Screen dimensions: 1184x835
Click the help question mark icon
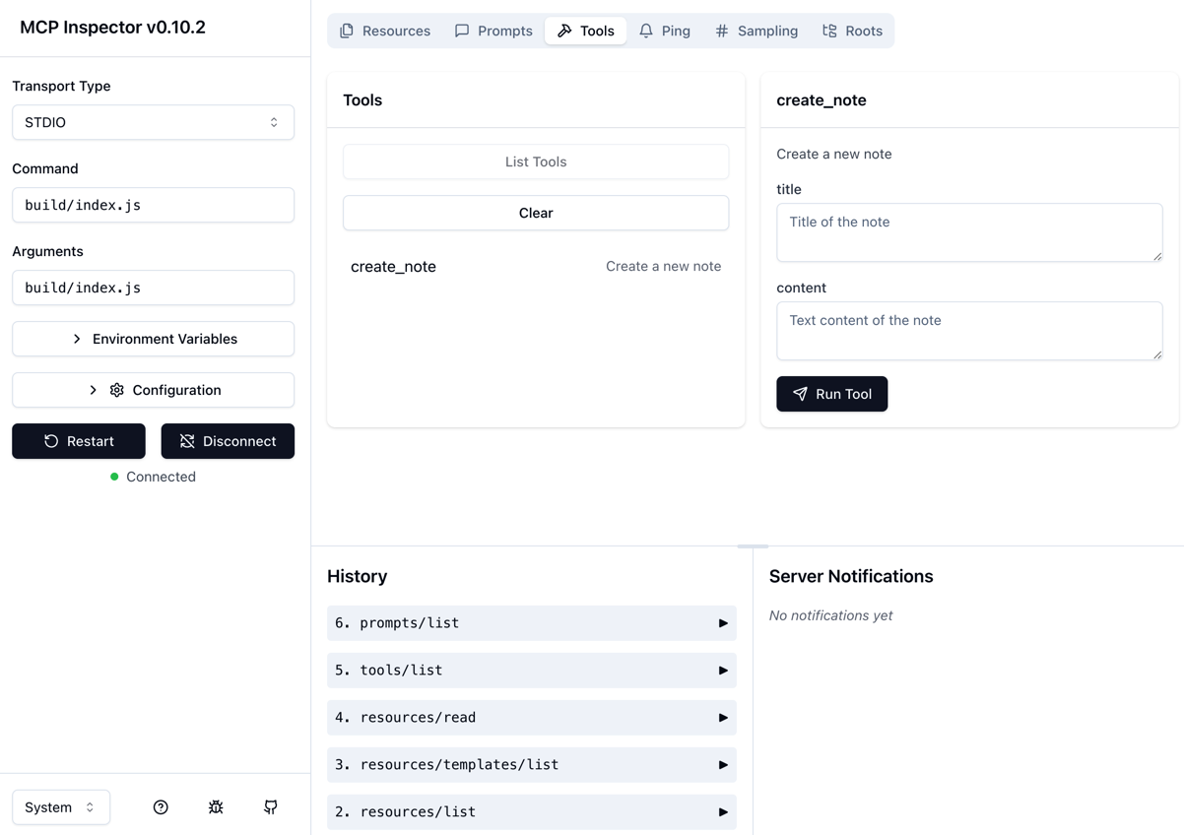[x=161, y=807]
